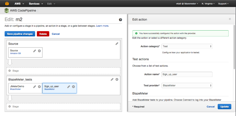Image resolution: width=236 pixels, height=116 pixels.
Task: Edit the JMeterDemo action pencil icon
Action: [x=35, y=87]
